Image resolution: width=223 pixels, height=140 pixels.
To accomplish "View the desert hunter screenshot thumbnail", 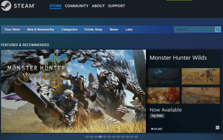I will click(201, 76).
